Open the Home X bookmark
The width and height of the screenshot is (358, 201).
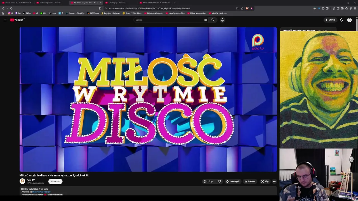(x=53, y=13)
